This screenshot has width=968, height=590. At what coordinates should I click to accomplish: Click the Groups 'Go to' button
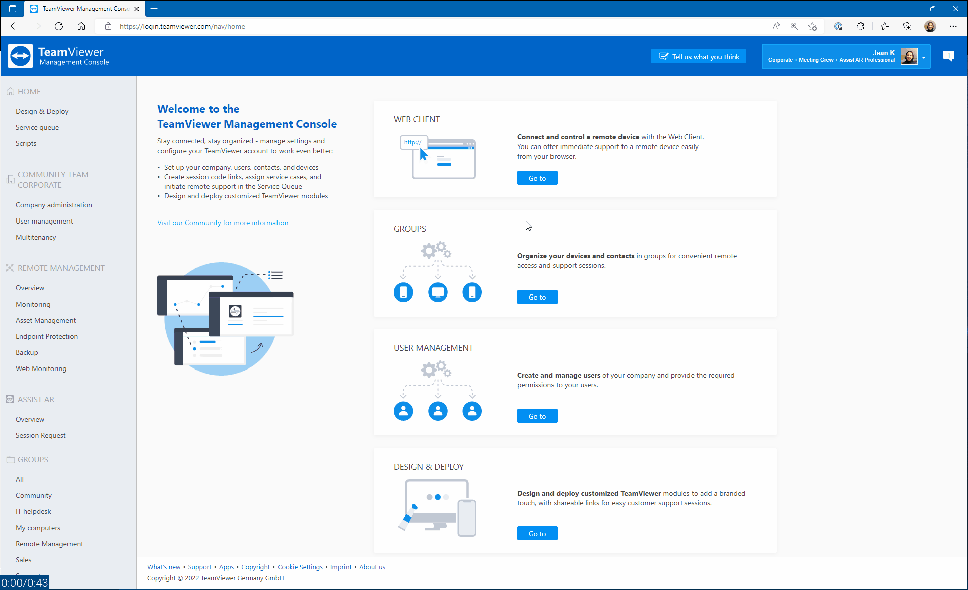pyautogui.click(x=537, y=297)
